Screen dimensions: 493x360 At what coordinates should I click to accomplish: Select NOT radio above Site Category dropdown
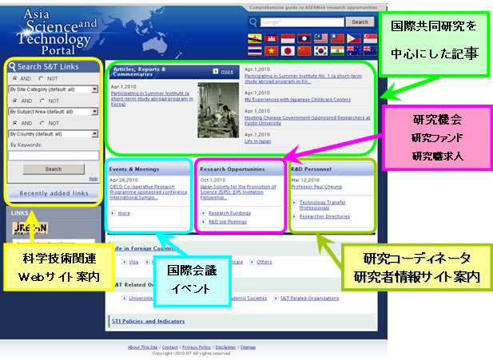pyautogui.click(x=41, y=78)
